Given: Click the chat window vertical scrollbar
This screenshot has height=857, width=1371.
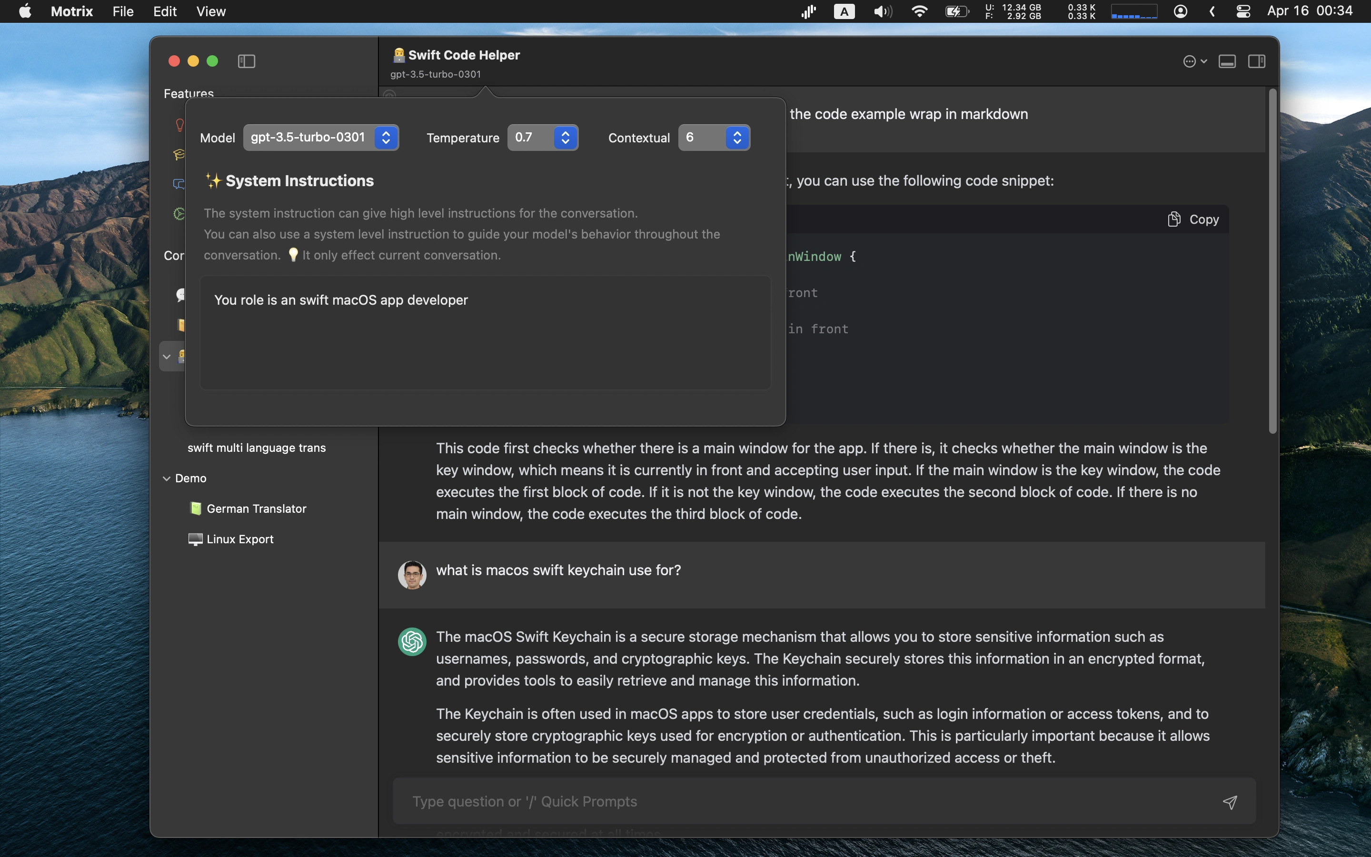Looking at the screenshot, I should [x=1272, y=261].
